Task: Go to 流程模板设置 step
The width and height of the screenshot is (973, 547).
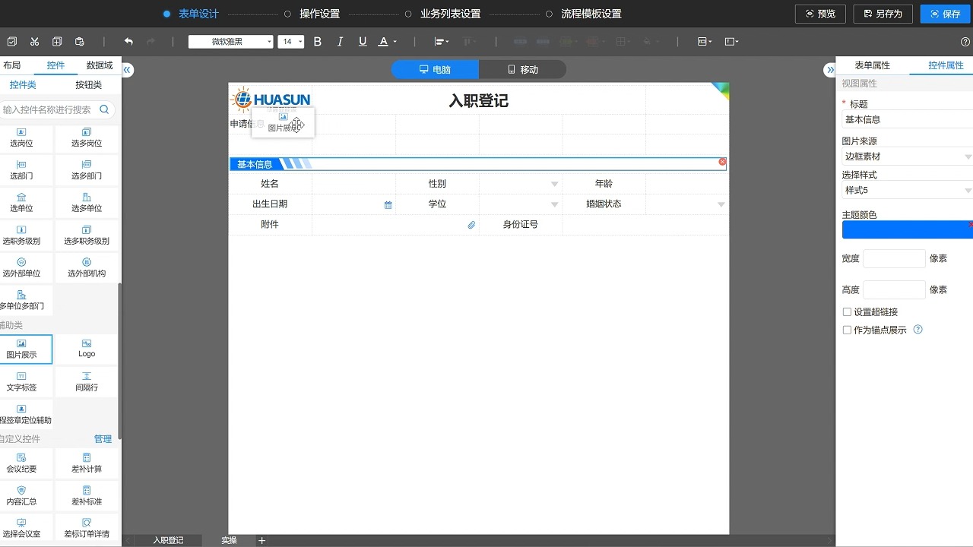Action: 591,14
